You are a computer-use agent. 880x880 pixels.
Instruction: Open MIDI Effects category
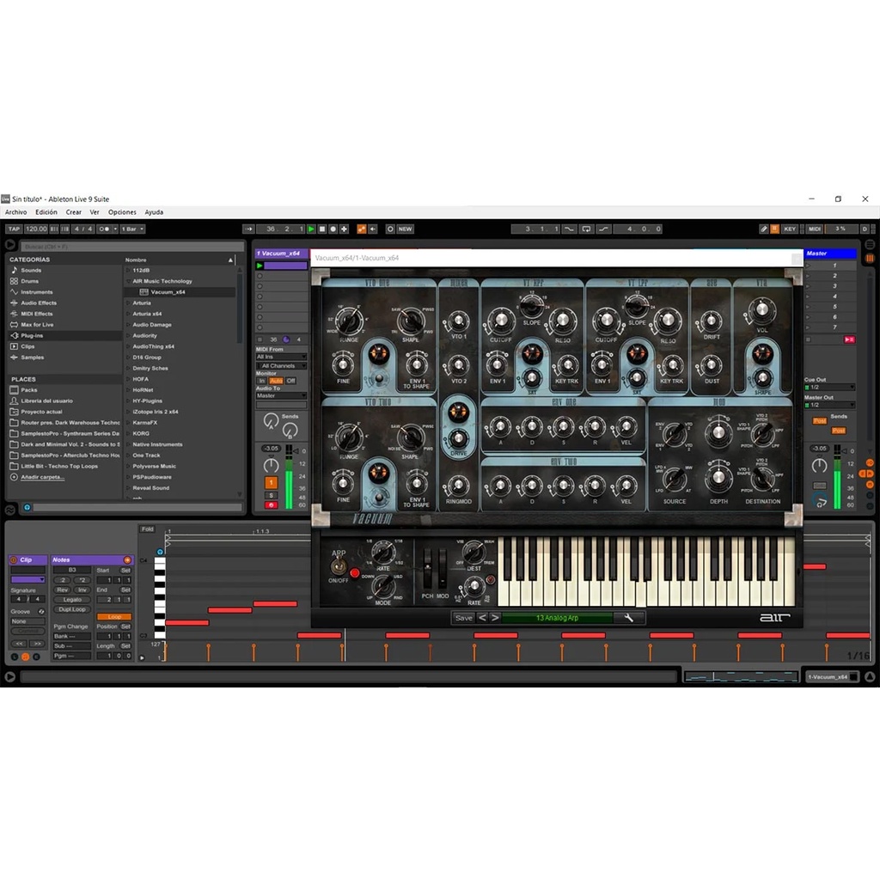[36, 315]
